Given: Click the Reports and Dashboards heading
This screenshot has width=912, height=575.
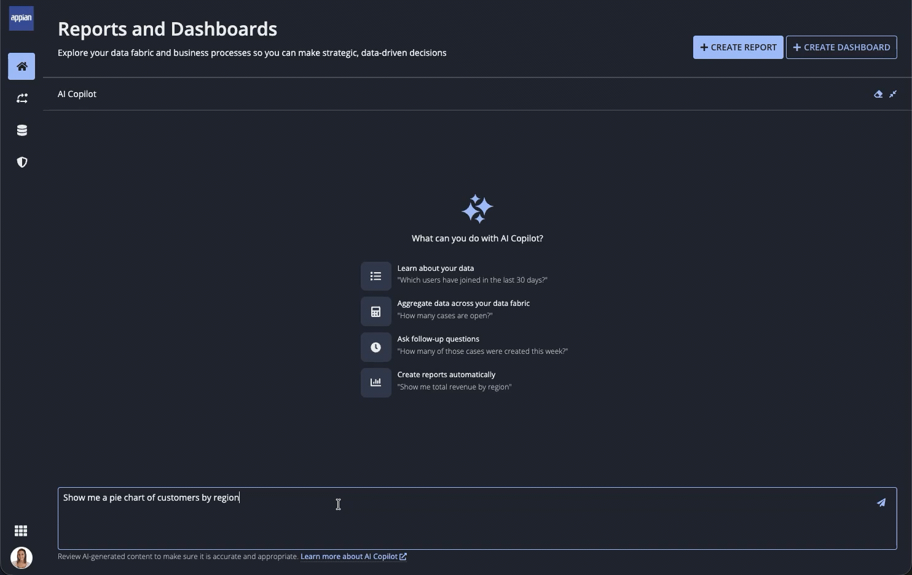Looking at the screenshot, I should tap(167, 29).
